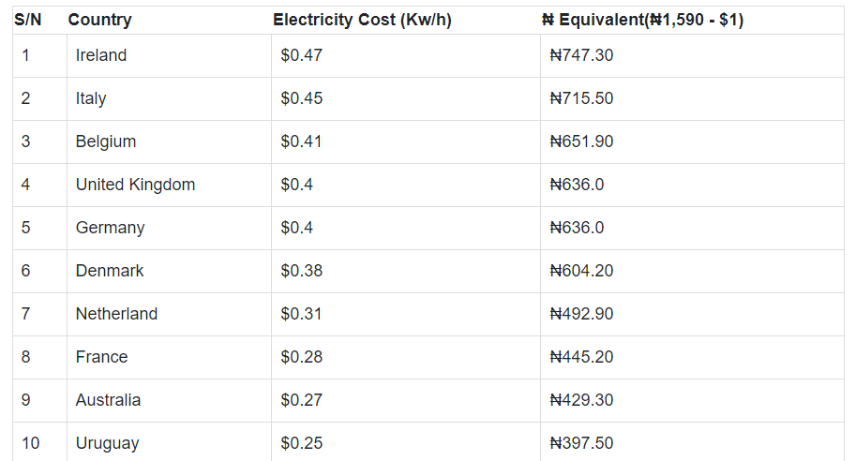Click the $0.47 electricity cost value
This screenshot has height=461, width=856.
[x=301, y=55]
